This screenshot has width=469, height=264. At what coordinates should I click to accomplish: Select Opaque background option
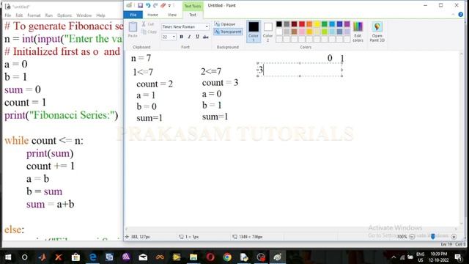pyautogui.click(x=225, y=24)
